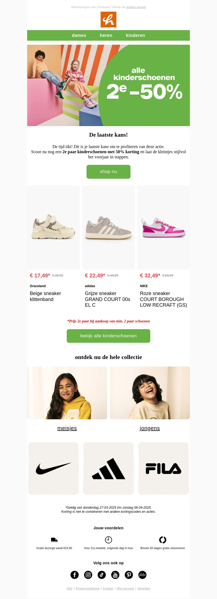The image size is (217, 599).
Task: Click the 'alle kinderschoenen 2e -50%' banner
Action: 108,85
